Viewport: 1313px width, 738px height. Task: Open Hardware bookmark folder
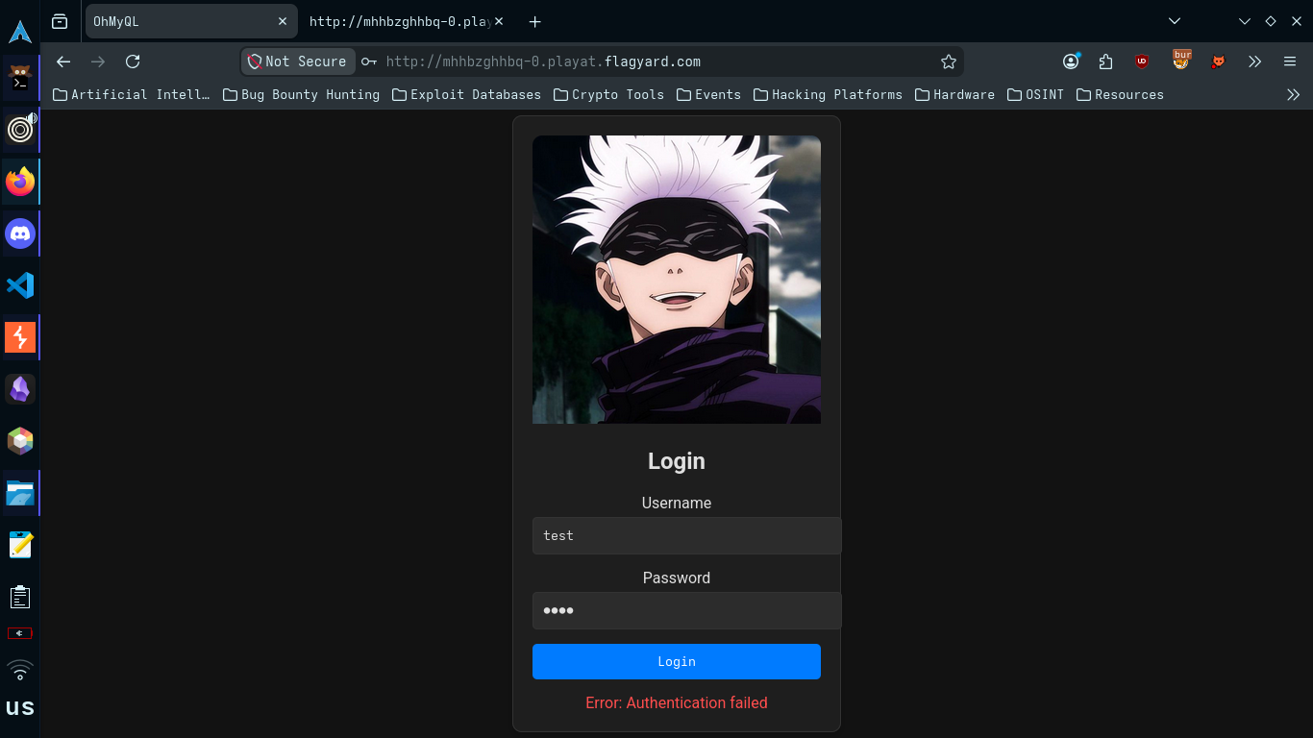point(955,94)
